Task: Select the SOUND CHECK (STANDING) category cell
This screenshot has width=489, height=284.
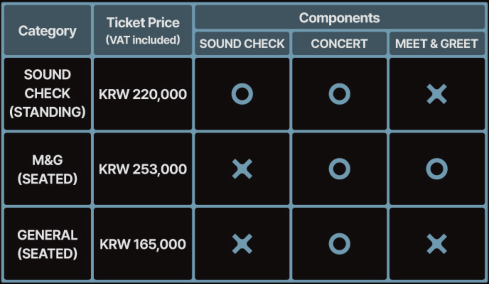Action: coord(47,94)
